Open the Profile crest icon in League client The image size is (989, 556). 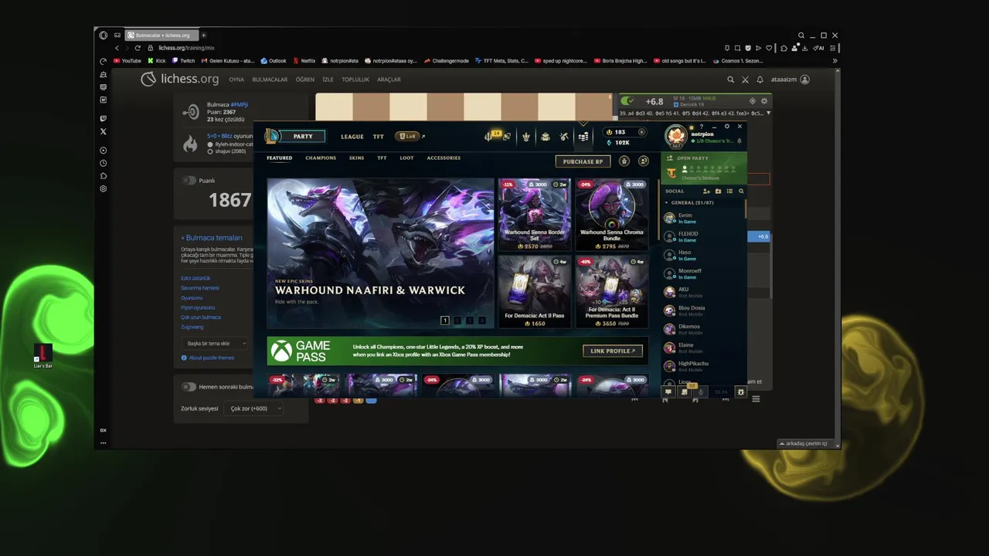click(x=526, y=137)
